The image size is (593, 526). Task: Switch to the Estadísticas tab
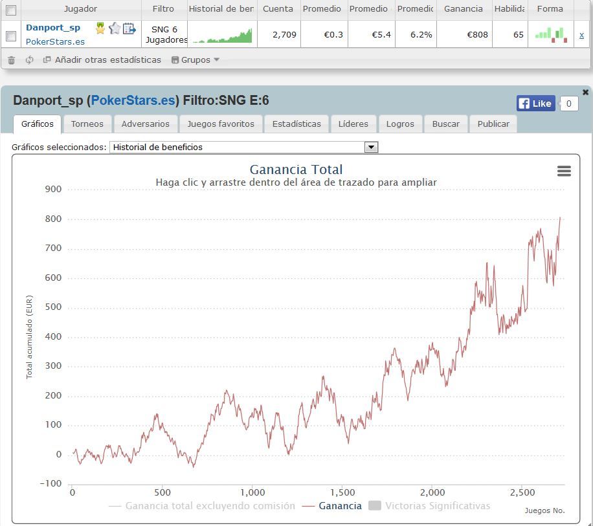[x=296, y=124]
